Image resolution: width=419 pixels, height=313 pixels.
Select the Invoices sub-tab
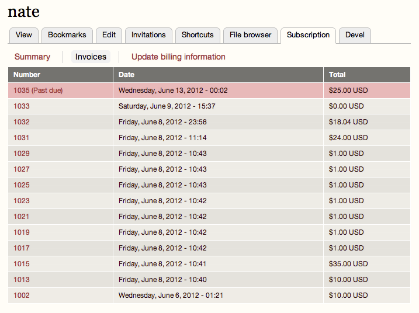[x=91, y=57]
